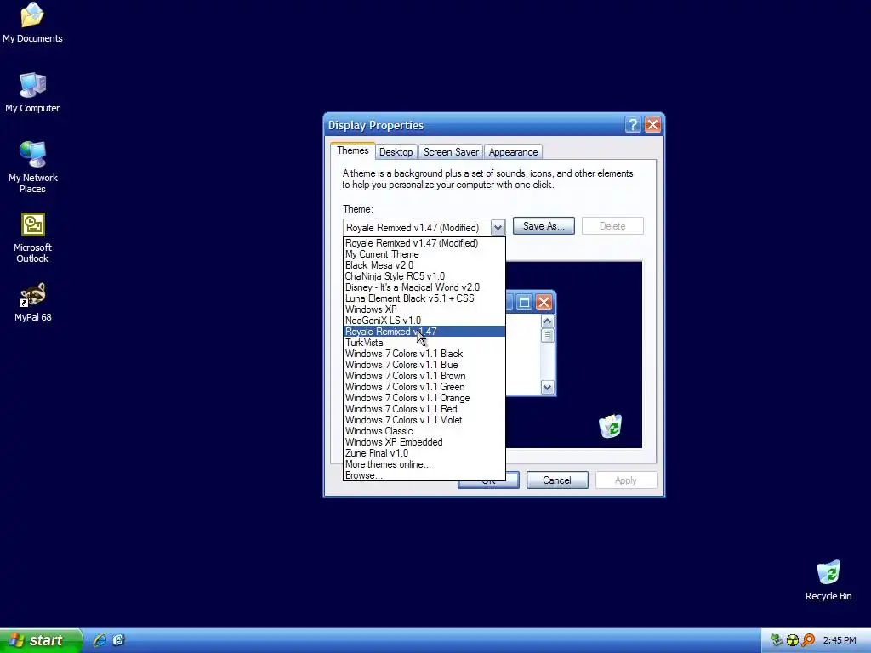Screen dimensions: 871x653
Task: Choose Disney - It's a Magical World v2.0
Action: (x=424, y=287)
